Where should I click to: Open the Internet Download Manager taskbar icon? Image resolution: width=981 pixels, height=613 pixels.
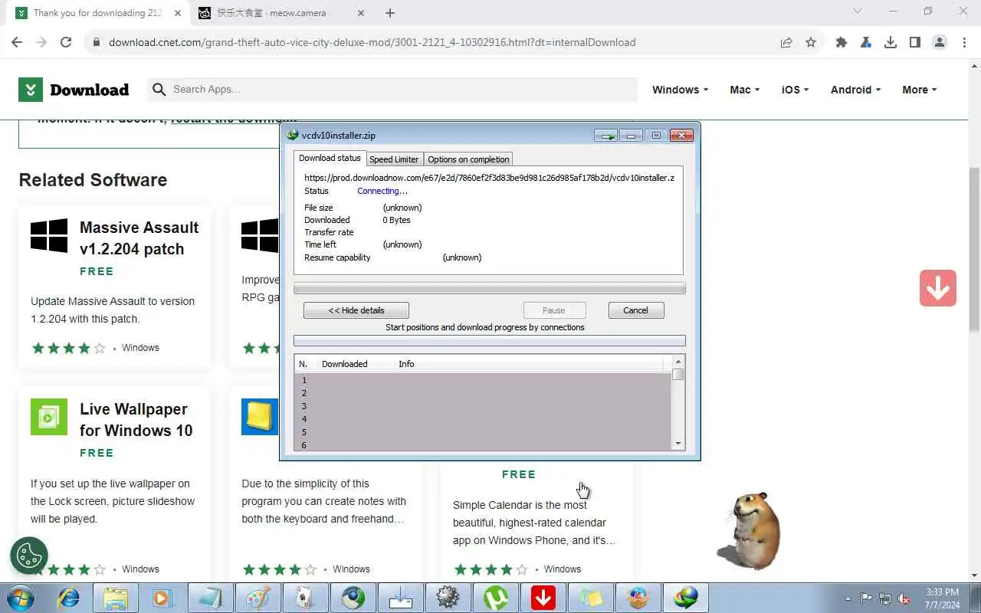pos(686,598)
